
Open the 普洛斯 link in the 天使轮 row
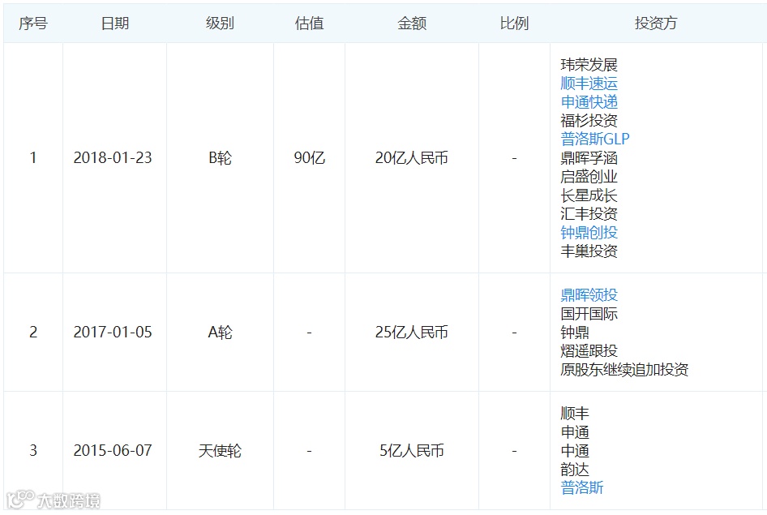click(x=582, y=487)
